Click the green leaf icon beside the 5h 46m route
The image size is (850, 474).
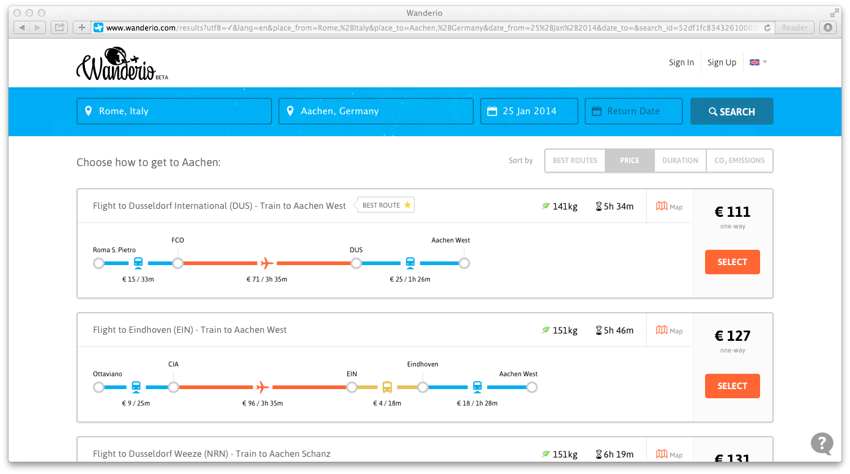[545, 330]
